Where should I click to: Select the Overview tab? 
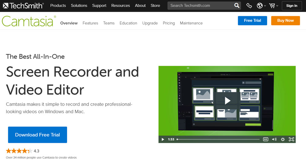click(x=69, y=23)
